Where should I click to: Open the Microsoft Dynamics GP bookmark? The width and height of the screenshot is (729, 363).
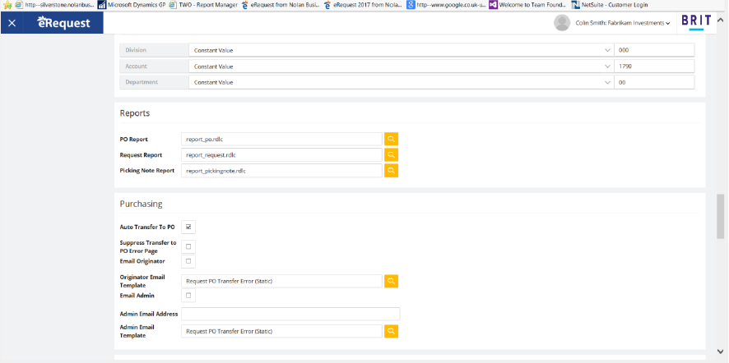pyautogui.click(x=133, y=5)
